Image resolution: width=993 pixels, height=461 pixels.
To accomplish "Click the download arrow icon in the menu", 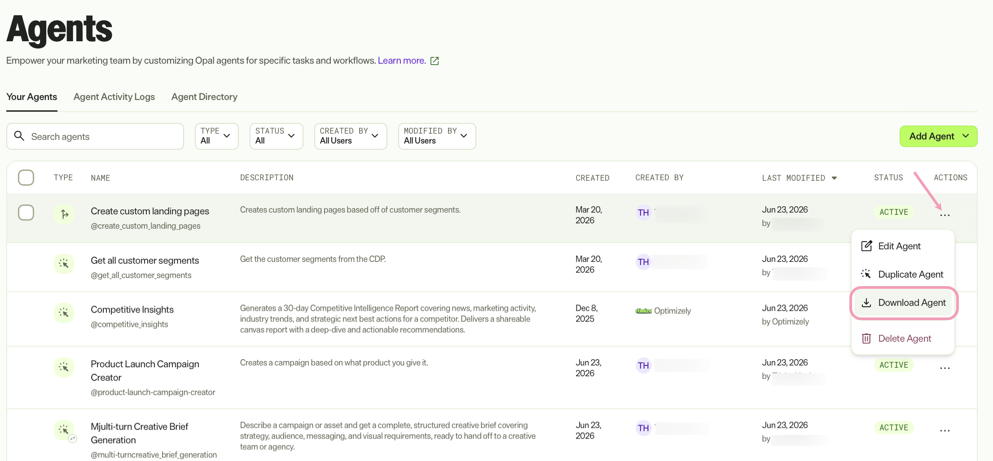I will click(x=866, y=303).
